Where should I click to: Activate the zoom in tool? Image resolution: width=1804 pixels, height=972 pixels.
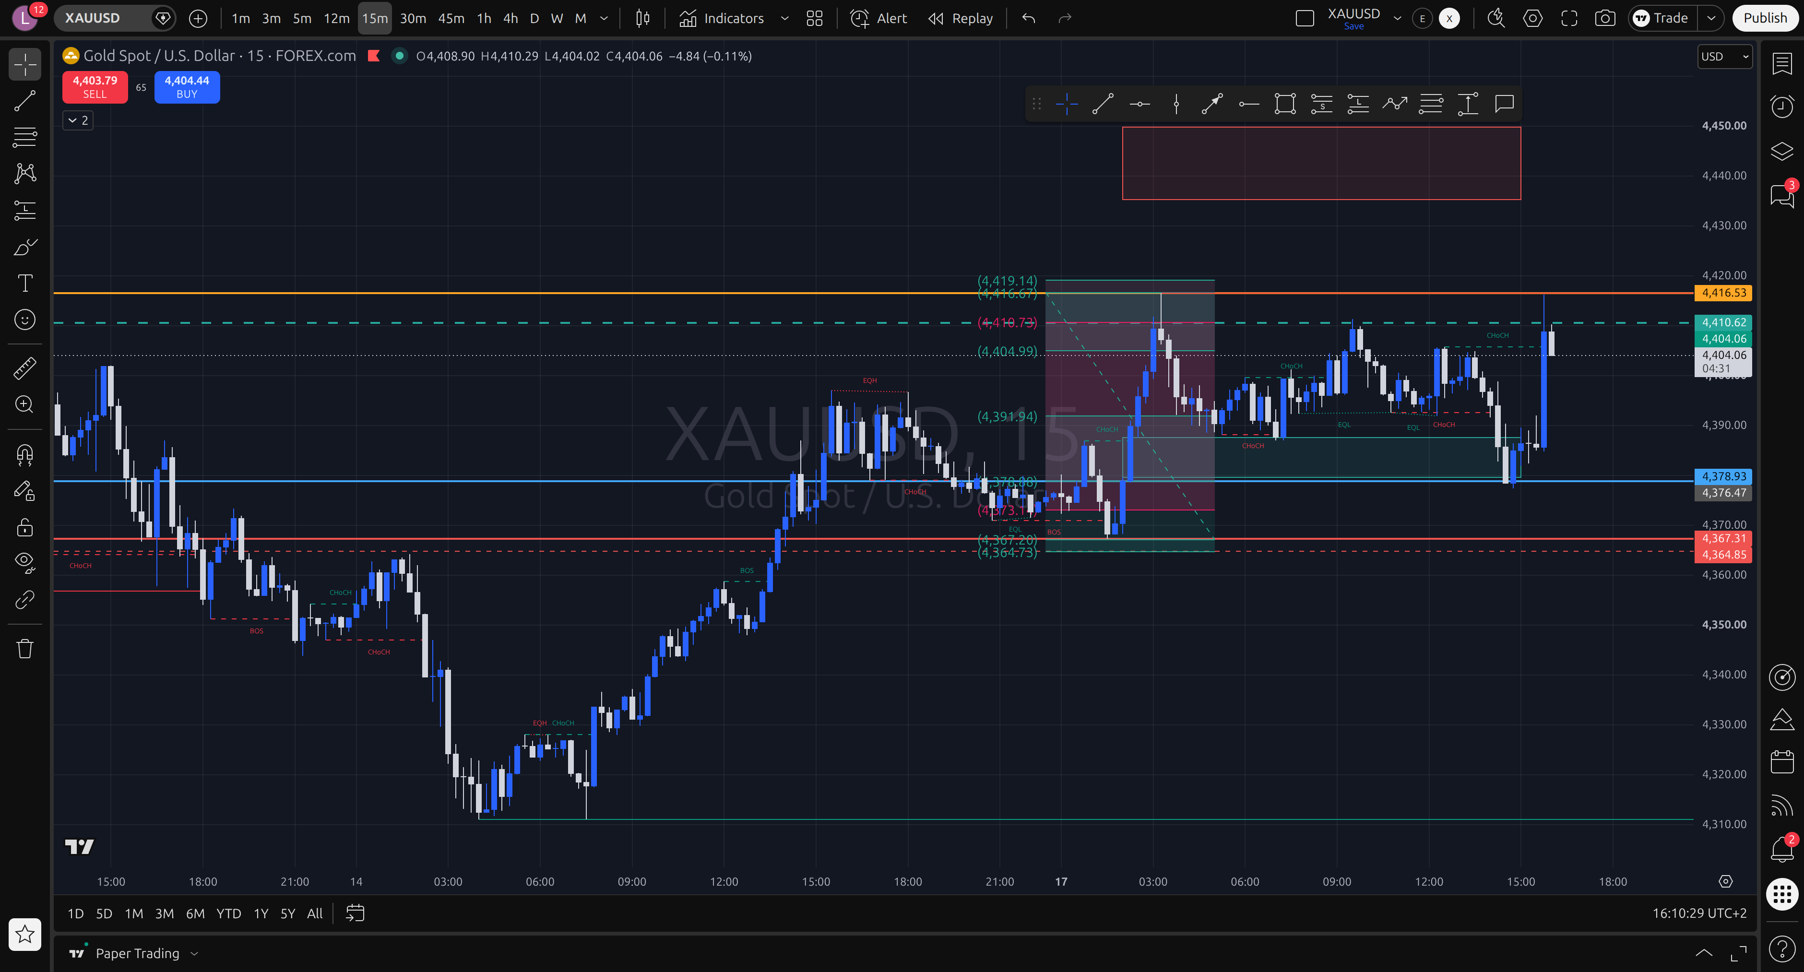pos(25,404)
